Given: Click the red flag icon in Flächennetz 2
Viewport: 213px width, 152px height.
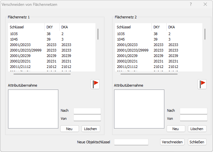Looking at the screenshot, I should 202,84.
